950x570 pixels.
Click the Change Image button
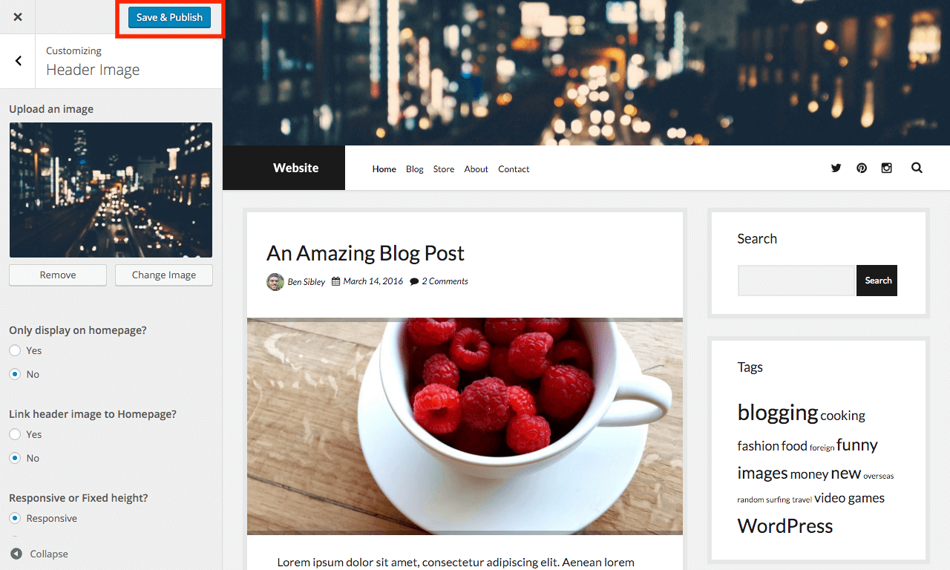[164, 275]
